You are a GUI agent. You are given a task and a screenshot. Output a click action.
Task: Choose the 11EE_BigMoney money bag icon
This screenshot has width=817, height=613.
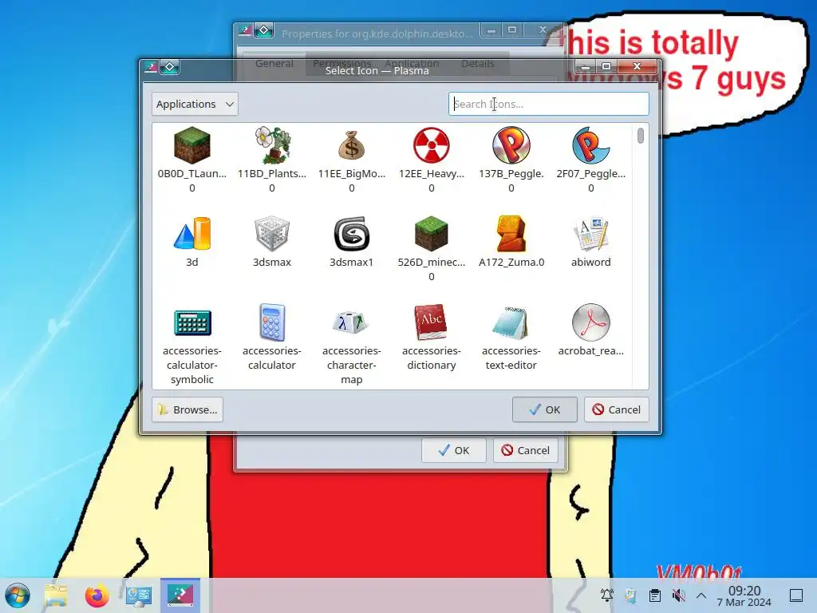[x=352, y=145]
